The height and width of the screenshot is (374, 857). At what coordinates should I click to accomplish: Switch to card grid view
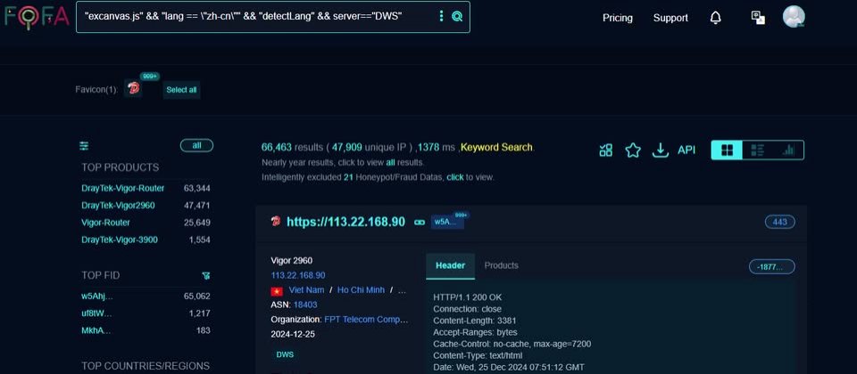coord(727,150)
